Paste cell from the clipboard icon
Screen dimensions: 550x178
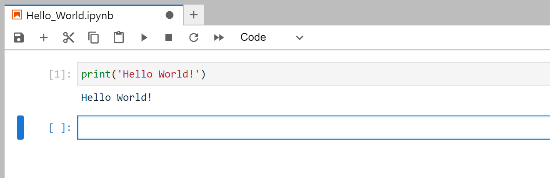(x=119, y=38)
